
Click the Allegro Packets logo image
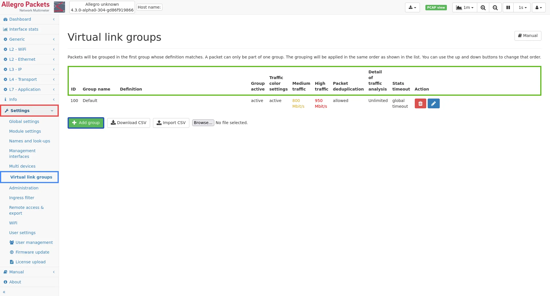[x=59, y=7]
